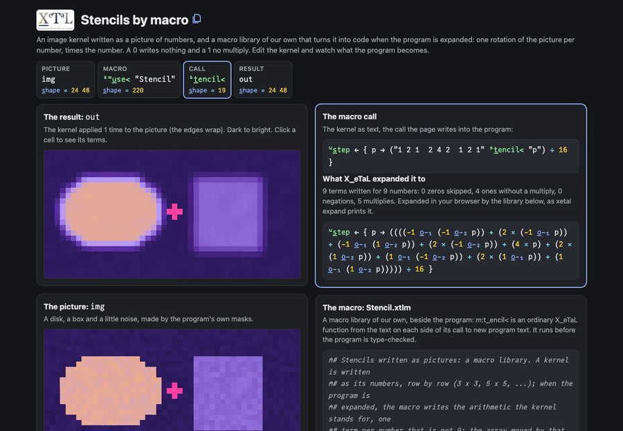
Task: Click the purple box in the img picture heatmap
Action: pyautogui.click(x=228, y=393)
